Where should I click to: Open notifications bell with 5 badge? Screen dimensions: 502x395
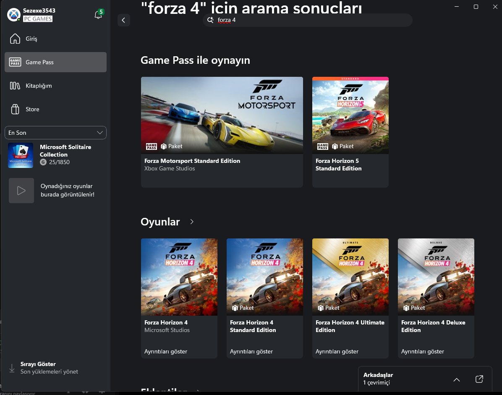pos(99,14)
